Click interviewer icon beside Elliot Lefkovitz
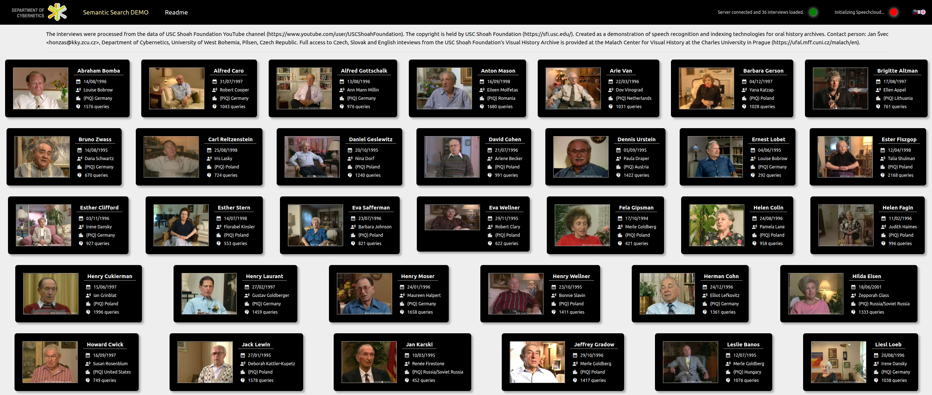The image size is (932, 395). coord(705,296)
